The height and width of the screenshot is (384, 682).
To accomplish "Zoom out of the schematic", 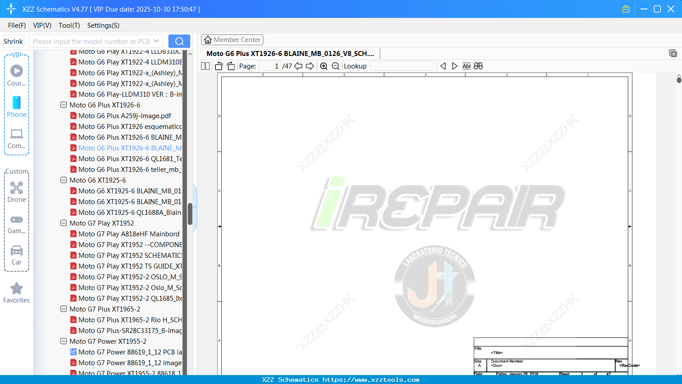I will click(336, 66).
